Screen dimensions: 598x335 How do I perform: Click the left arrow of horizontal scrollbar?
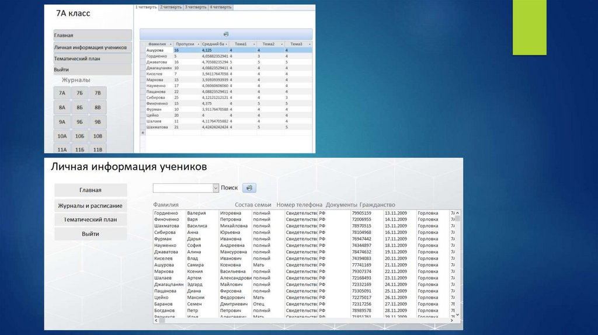coord(155,320)
